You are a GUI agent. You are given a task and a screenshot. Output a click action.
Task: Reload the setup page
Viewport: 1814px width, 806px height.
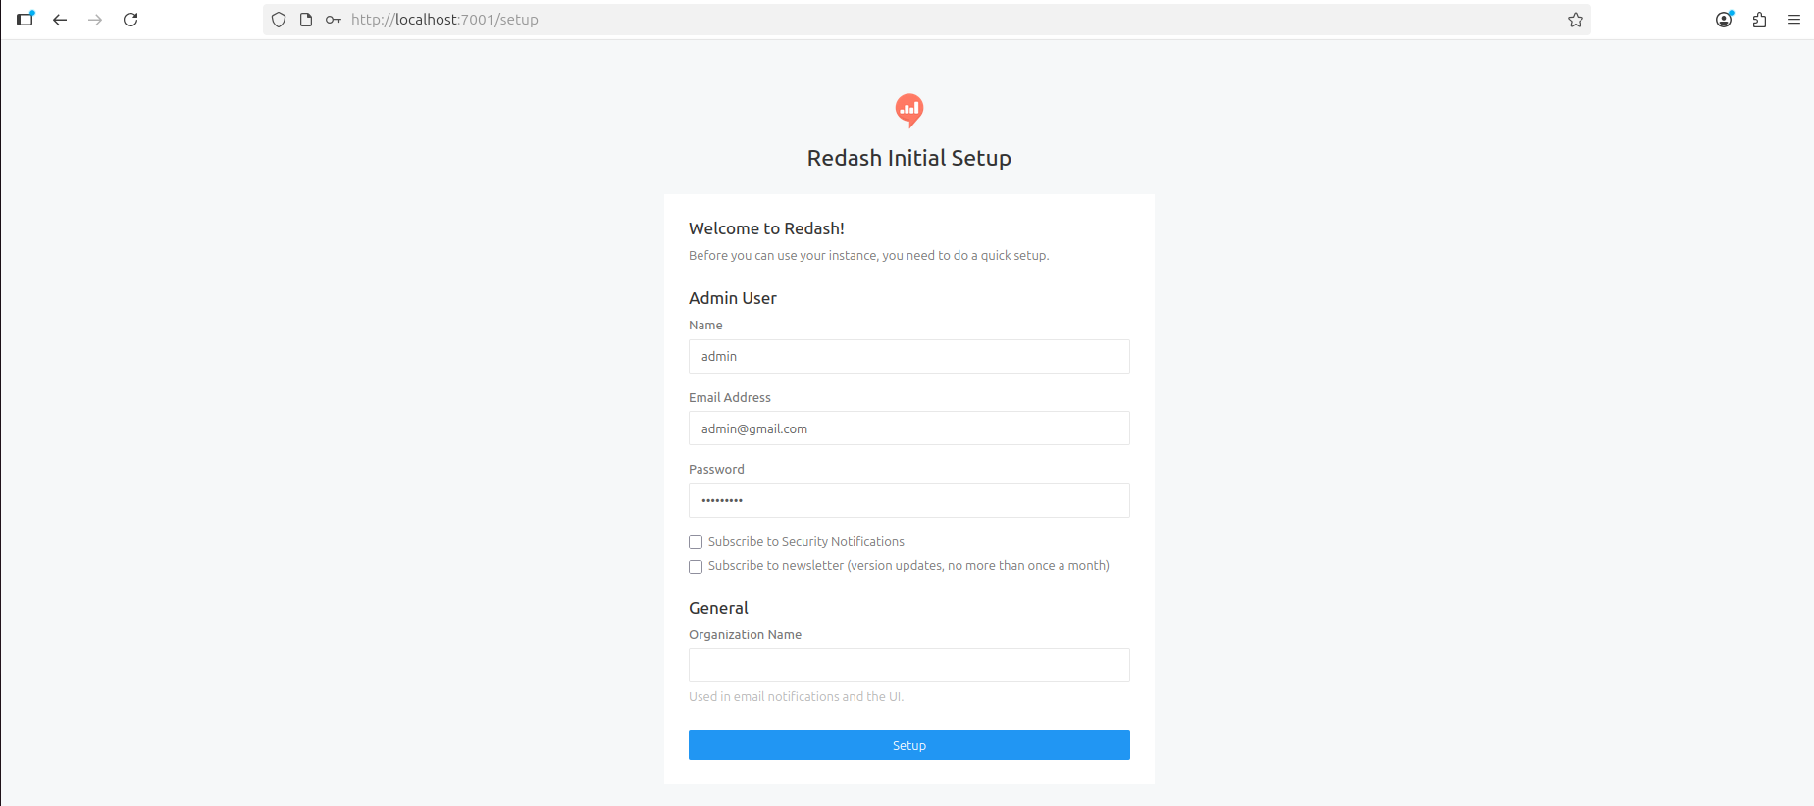point(130,20)
